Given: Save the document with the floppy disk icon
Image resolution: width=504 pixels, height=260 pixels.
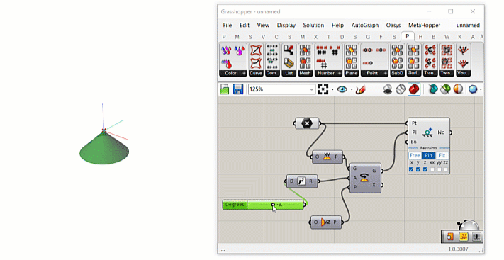Looking at the screenshot, I should click(x=238, y=89).
